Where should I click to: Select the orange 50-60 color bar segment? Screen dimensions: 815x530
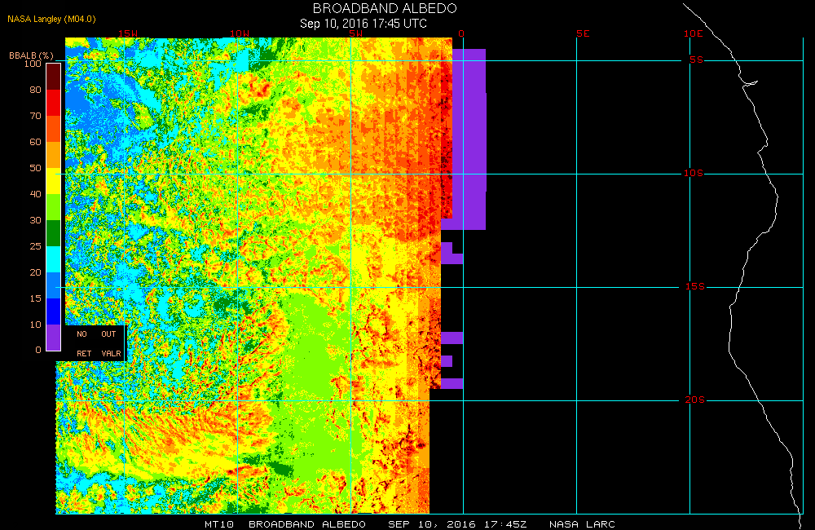tap(54, 155)
